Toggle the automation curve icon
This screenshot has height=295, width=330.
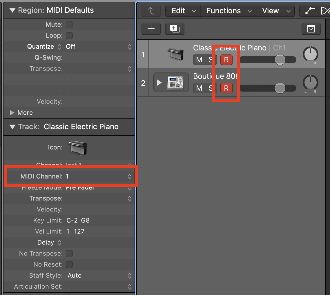click(309, 11)
